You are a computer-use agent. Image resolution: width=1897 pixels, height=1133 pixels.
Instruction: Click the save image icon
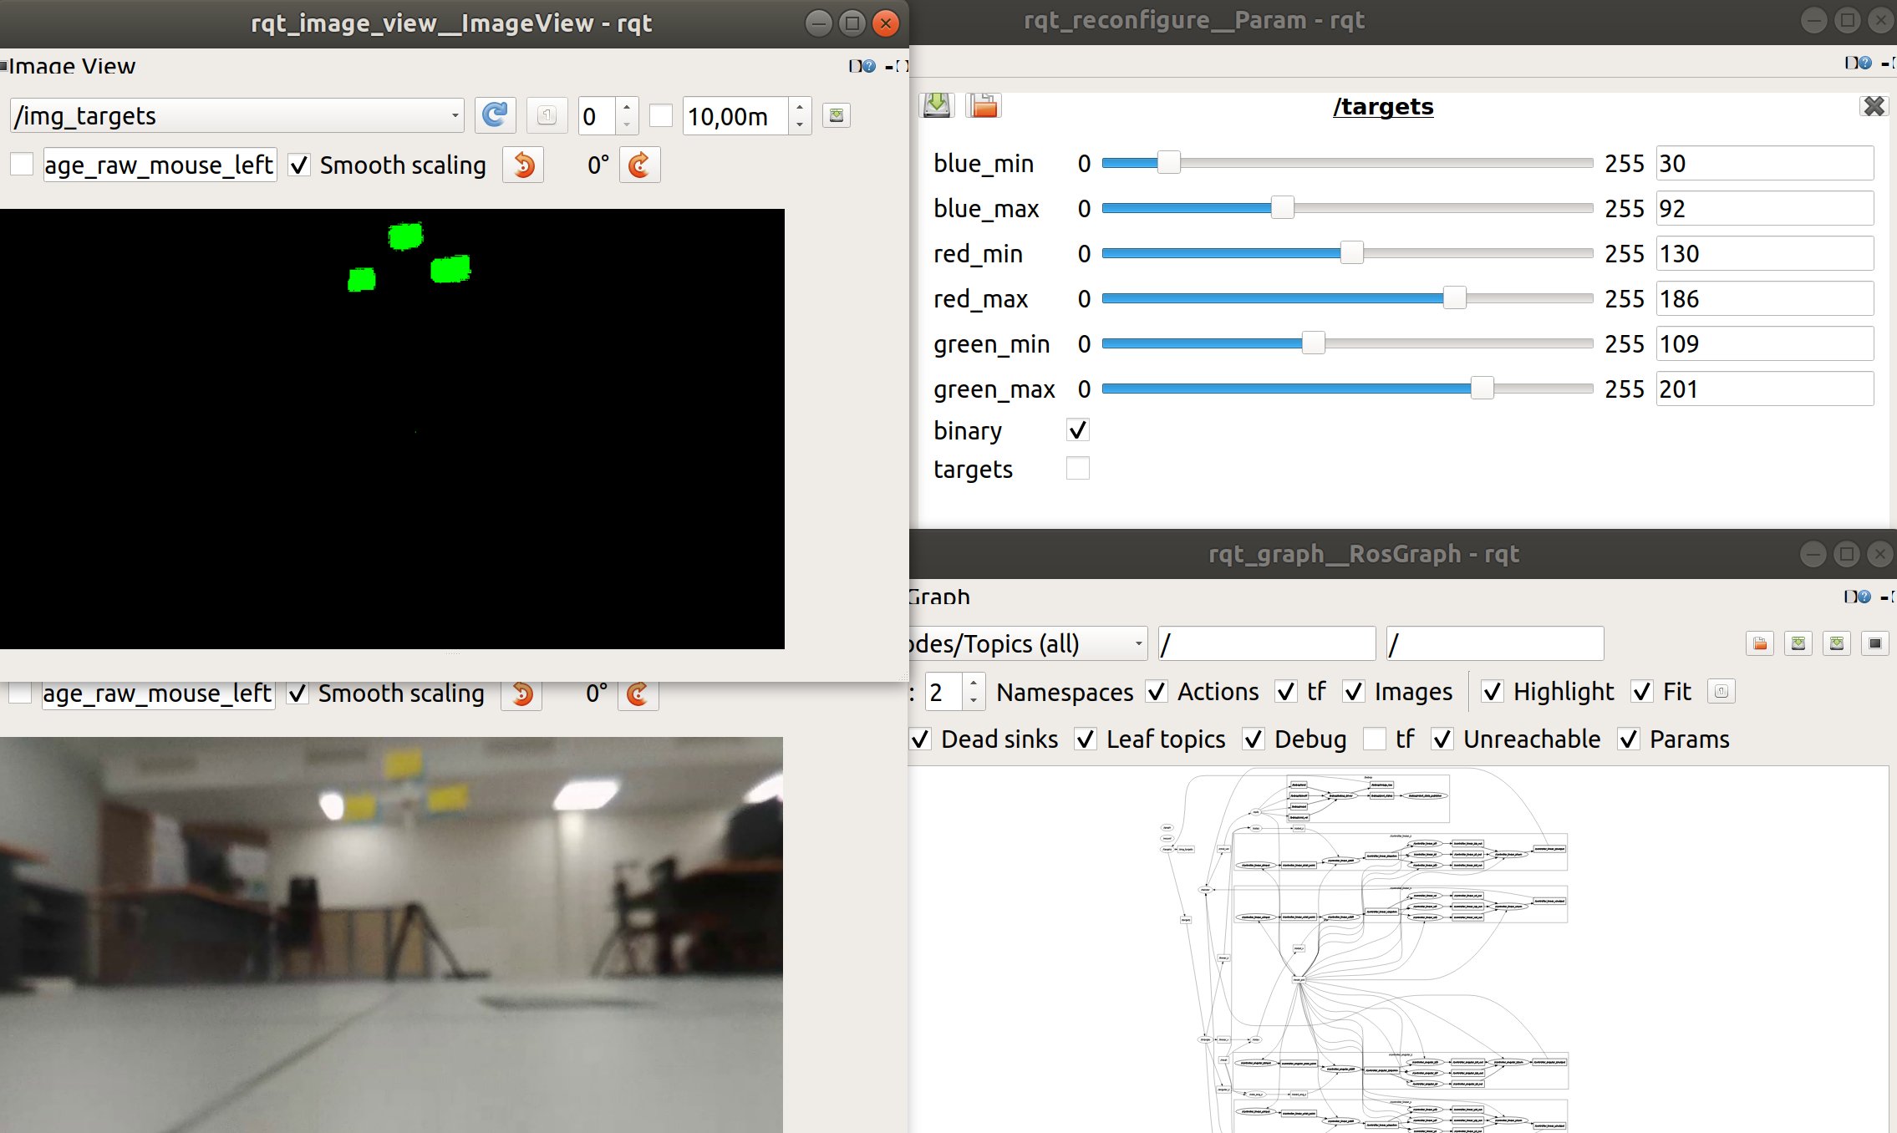[x=836, y=115]
